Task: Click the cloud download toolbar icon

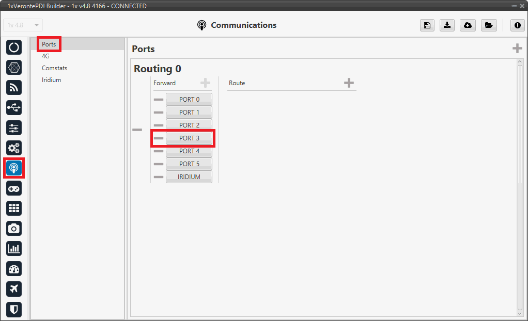Action: tap(468, 25)
